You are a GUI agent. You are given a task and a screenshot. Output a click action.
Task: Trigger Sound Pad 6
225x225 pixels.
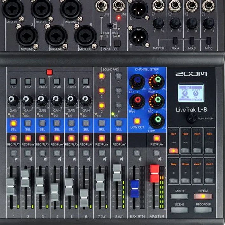[x=119, y=106]
